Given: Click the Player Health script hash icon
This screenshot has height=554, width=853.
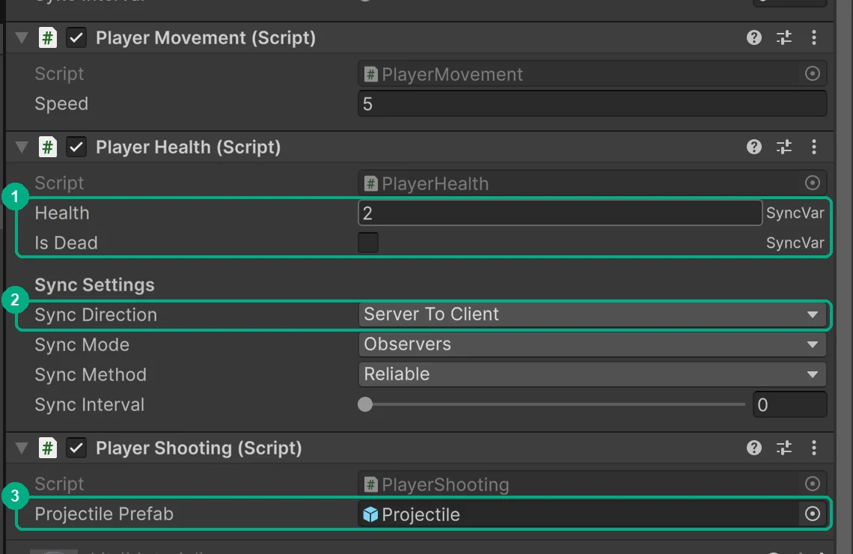Looking at the screenshot, I should tap(48, 147).
